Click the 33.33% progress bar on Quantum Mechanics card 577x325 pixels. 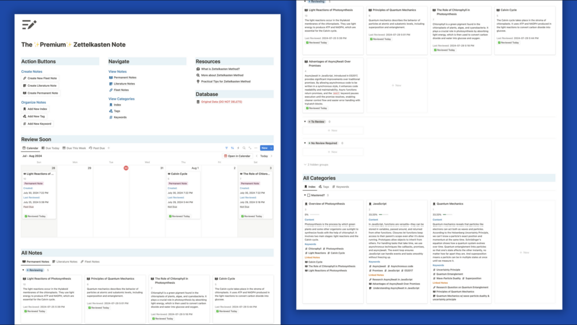[x=447, y=215]
